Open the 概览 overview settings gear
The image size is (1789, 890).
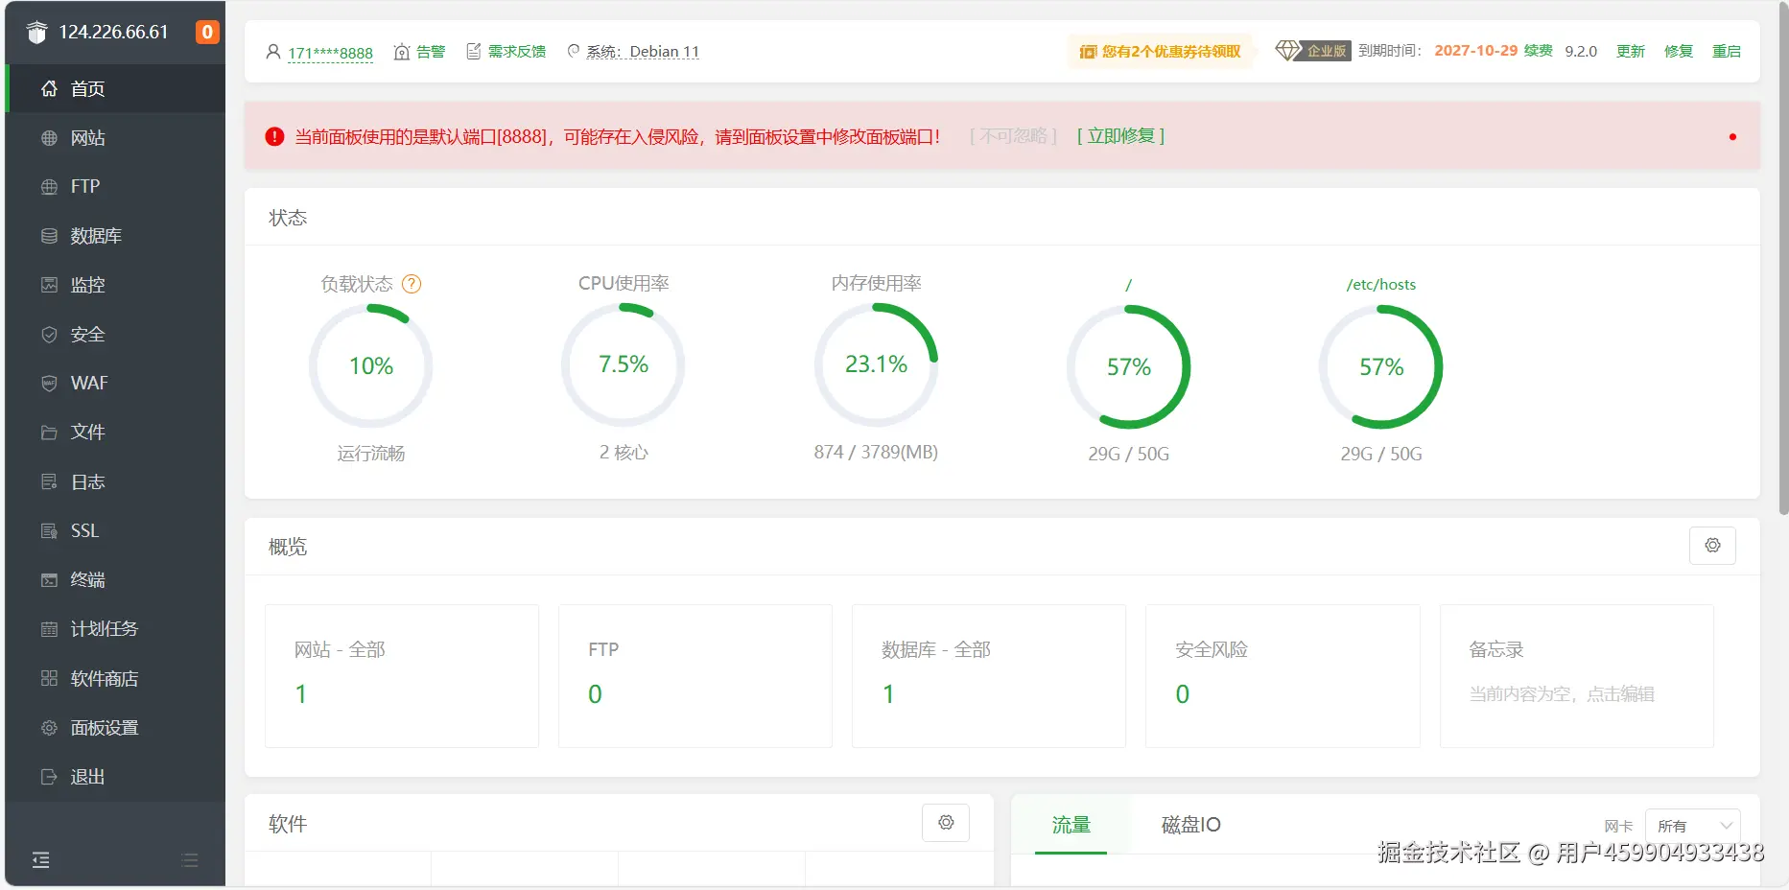click(1712, 546)
